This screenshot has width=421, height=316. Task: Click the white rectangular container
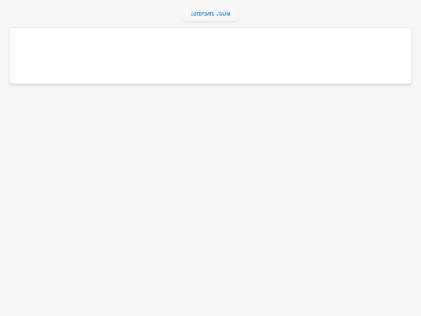coord(210,56)
